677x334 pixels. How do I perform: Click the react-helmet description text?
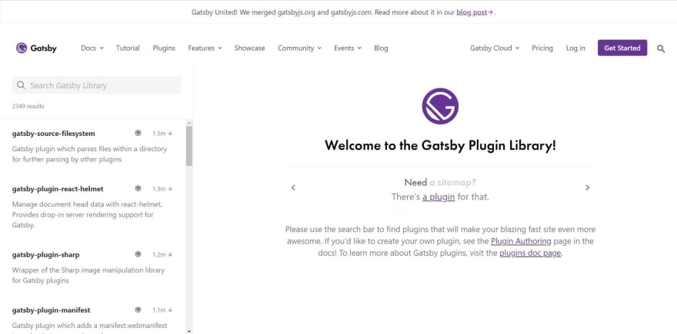click(87, 215)
